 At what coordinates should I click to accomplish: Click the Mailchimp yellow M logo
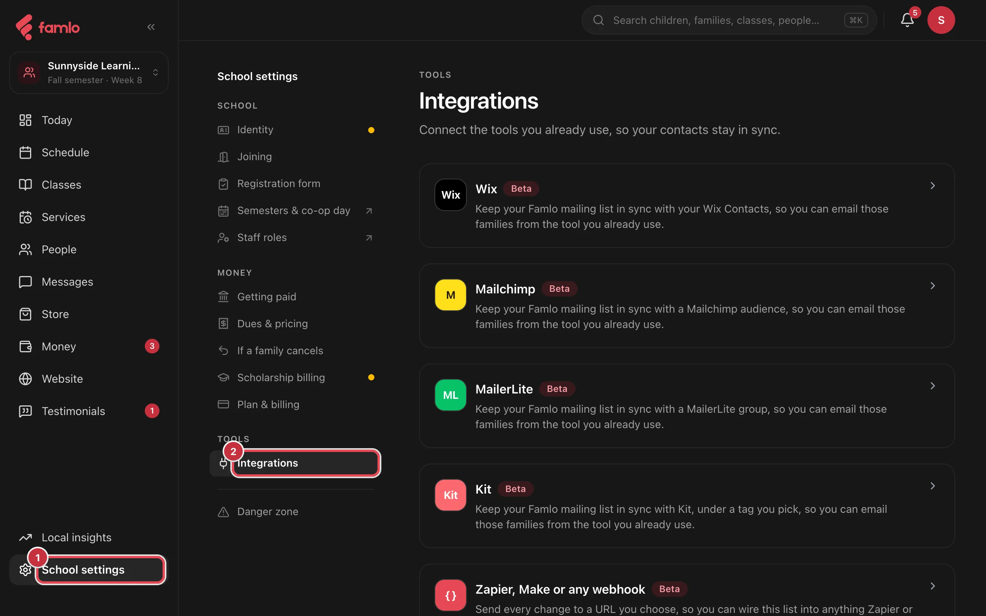450,295
